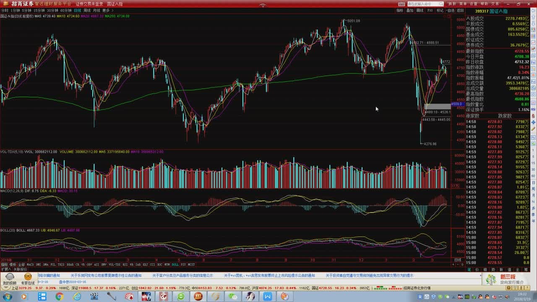Image resolution: width=537 pixels, height=302 pixels.
Task: Launch Internet Explorer from taskbar
Action: [x=77, y=297]
